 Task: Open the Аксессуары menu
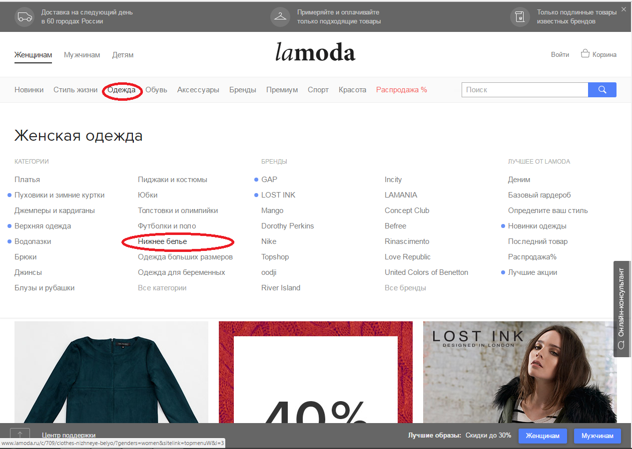[198, 90]
